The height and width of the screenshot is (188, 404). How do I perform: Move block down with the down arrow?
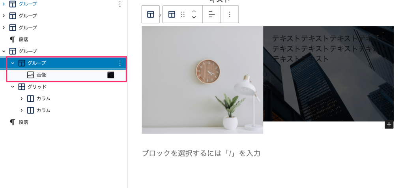(194, 17)
